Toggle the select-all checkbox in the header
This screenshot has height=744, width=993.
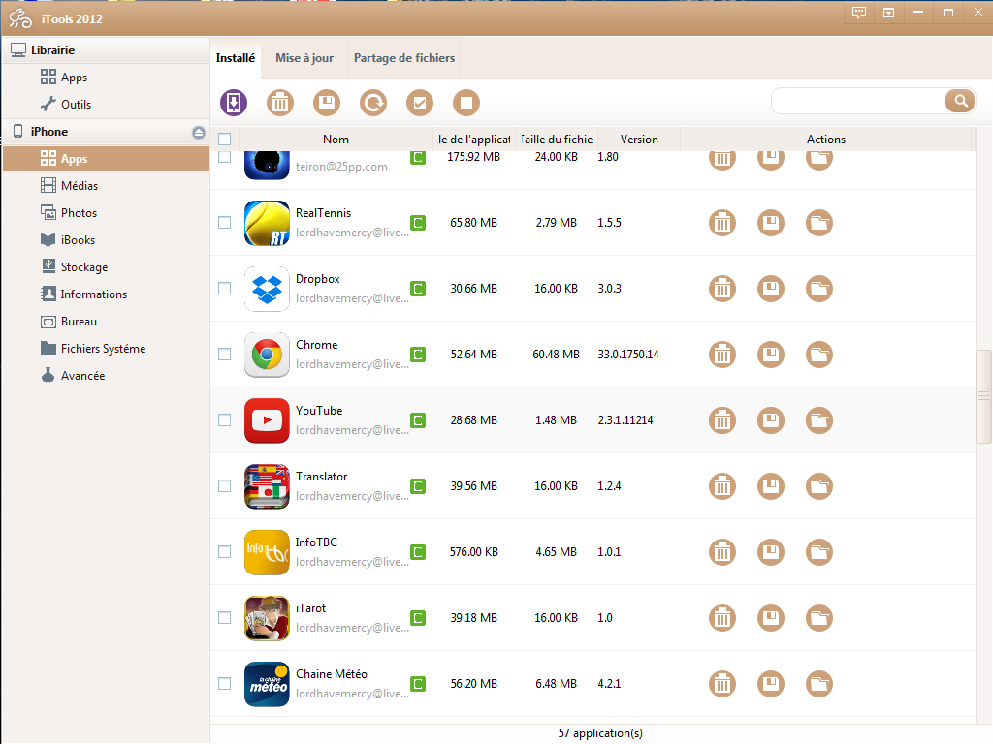pos(225,139)
